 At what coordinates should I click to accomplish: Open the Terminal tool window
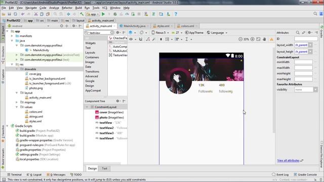point(15,174)
